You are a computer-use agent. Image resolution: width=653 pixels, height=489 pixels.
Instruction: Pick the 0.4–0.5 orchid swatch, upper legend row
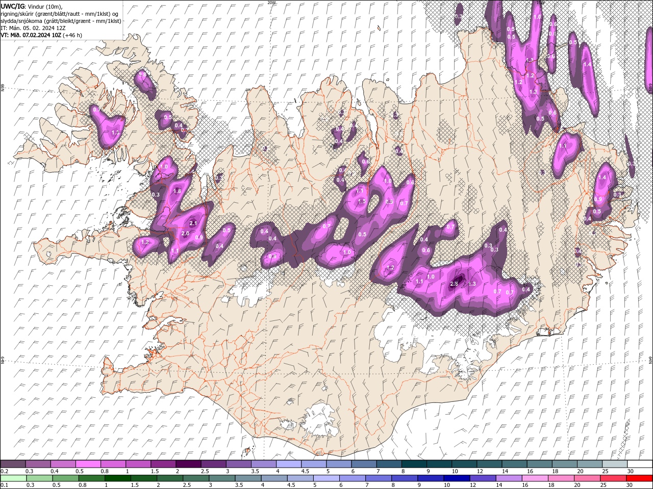click(63, 464)
